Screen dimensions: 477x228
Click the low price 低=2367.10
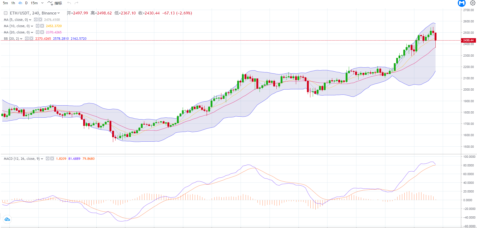click(125, 13)
